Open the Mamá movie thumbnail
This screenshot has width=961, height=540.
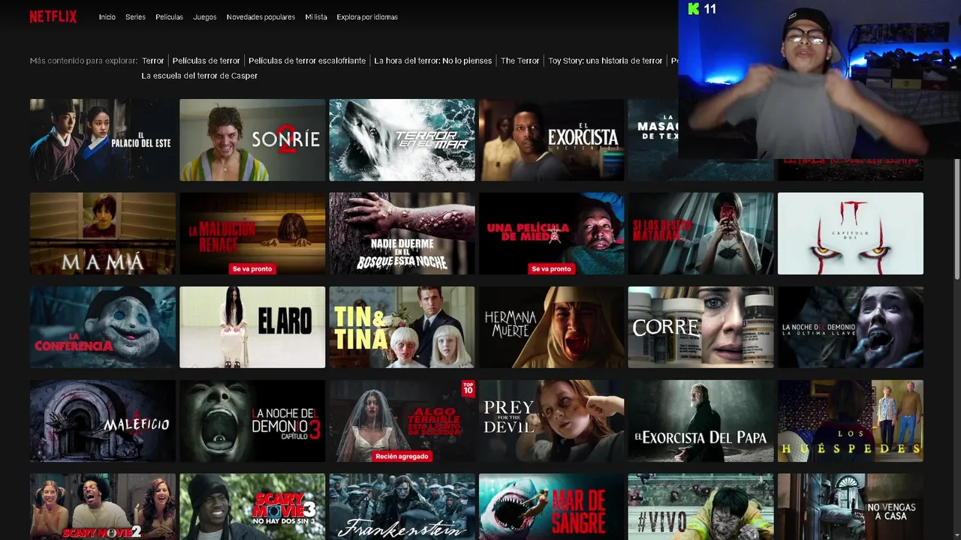tap(103, 233)
